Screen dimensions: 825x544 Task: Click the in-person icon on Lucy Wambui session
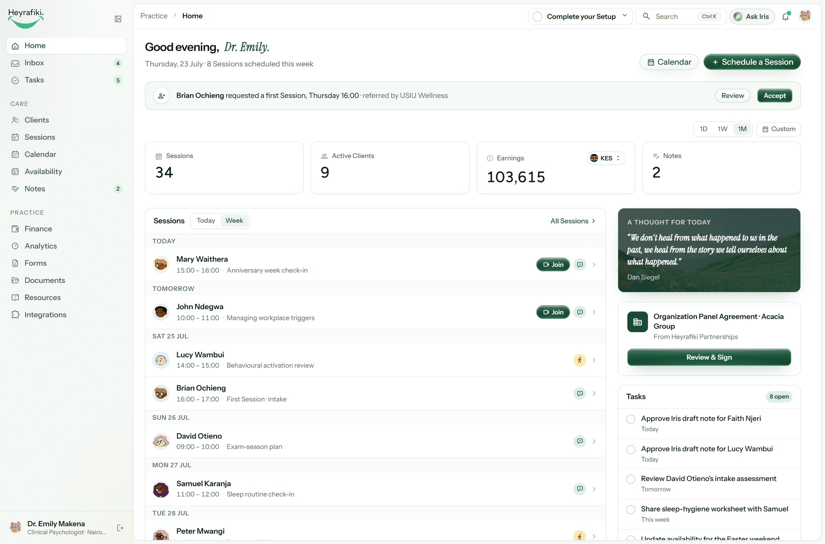click(x=580, y=360)
